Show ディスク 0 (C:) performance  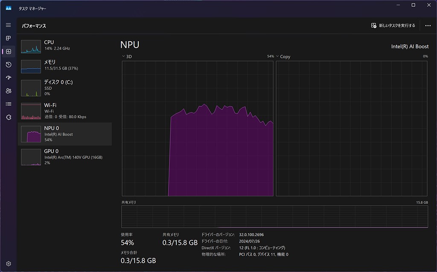[x=65, y=87]
